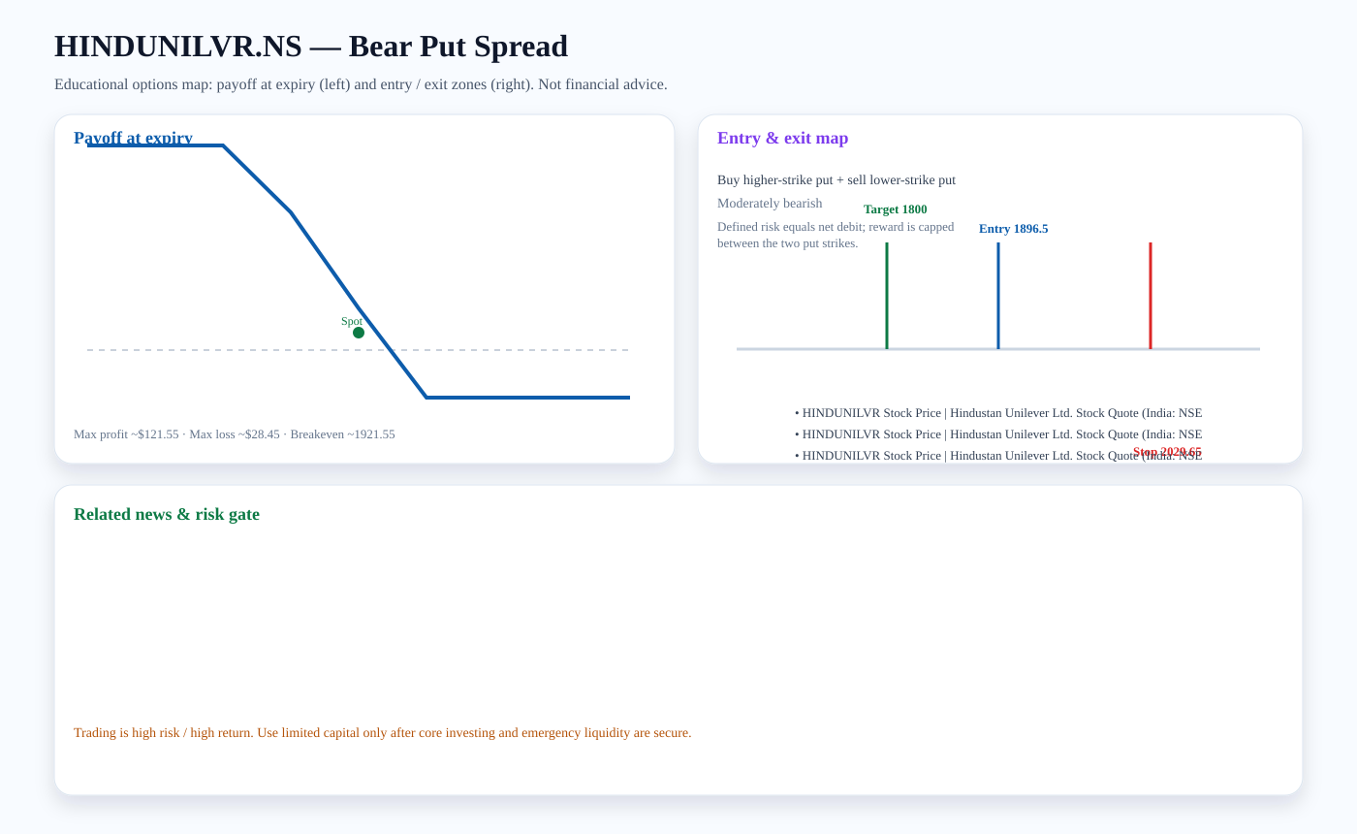Click the green Spot marker dot
Image resolution: width=1357 pixels, height=834 pixels.
[x=359, y=333]
